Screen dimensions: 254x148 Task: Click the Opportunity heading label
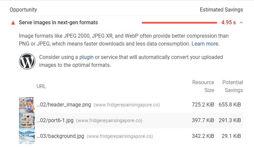23,10
